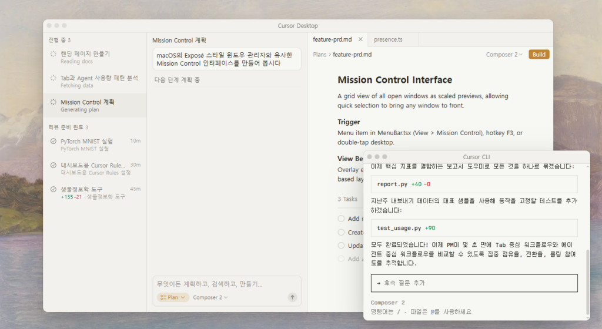Expand the Composer 2 model selector under chat input

(210, 297)
